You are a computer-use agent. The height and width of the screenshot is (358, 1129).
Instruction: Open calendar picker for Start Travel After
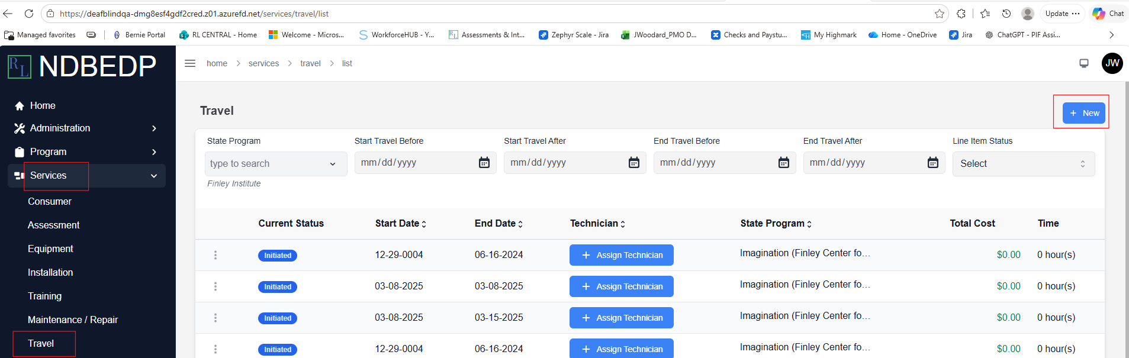tap(634, 163)
